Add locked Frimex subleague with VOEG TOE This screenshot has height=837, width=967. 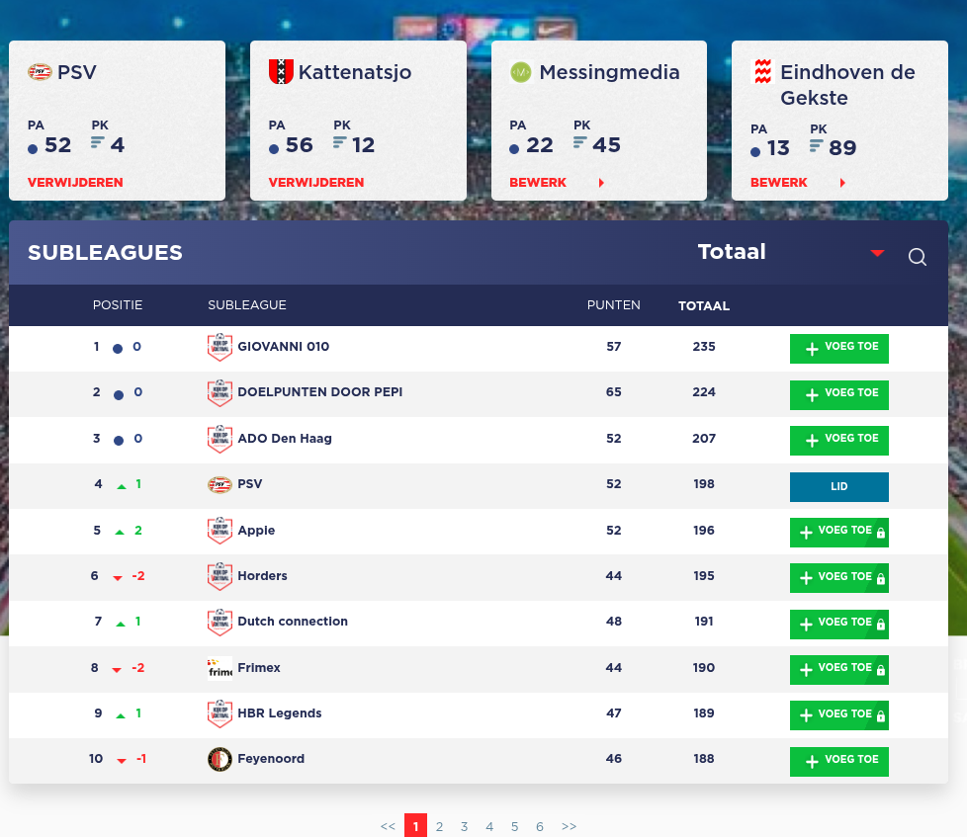[839, 670]
